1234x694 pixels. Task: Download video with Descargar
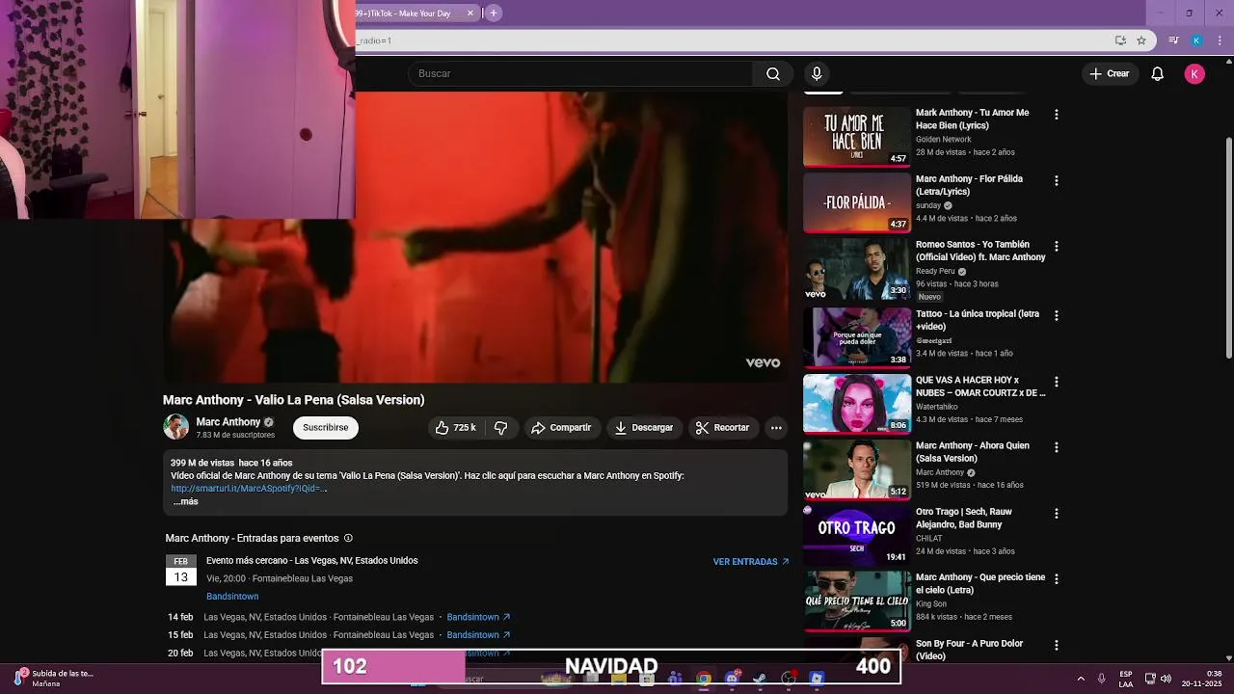point(643,428)
